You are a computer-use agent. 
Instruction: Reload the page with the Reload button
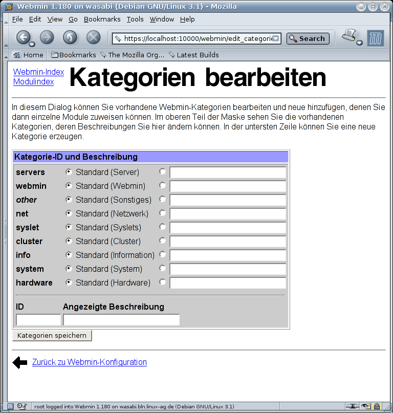[x=70, y=37]
